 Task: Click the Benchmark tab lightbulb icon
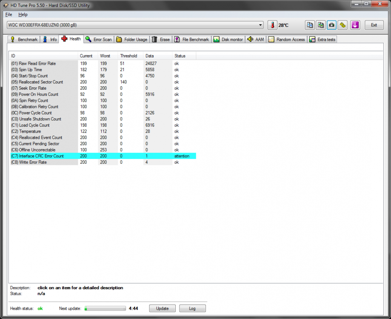click(12, 40)
